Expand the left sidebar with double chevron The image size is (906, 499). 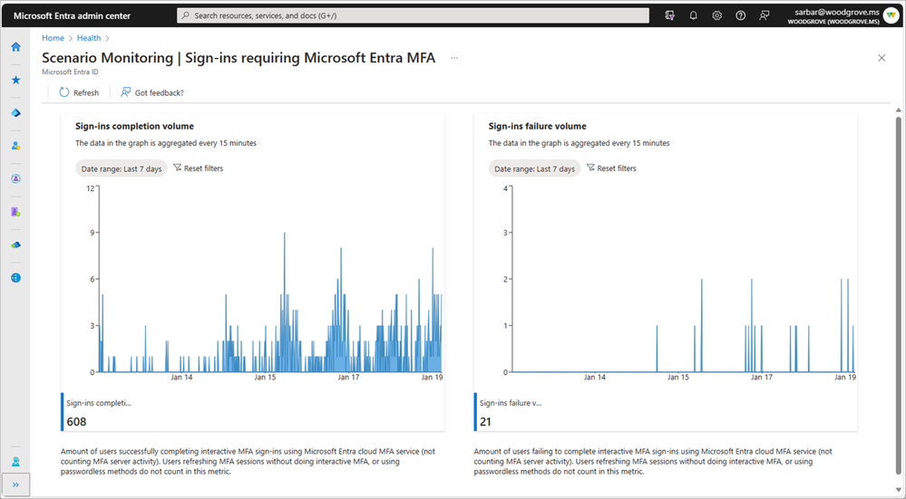pyautogui.click(x=15, y=485)
